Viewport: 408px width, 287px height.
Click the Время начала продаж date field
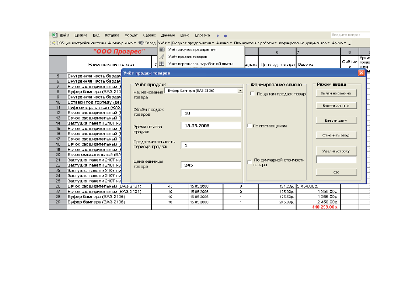211,125
